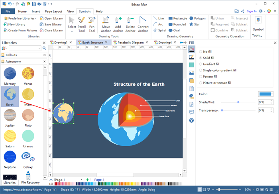This screenshot has width=279, height=194.
Task: Choose the Add Anchor tool
Action: pyautogui.click(x=118, y=24)
